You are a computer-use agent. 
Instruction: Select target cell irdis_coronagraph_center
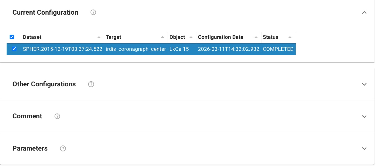(x=136, y=49)
